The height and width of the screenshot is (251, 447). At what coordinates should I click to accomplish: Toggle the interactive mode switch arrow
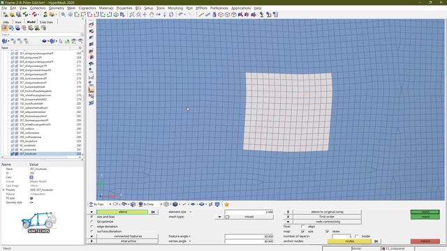(x=91, y=241)
